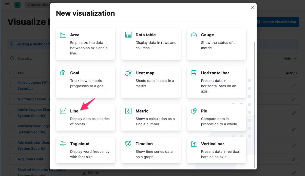This screenshot has width=305, height=176.
Task: Pick the Vertical bar visualization type
Action: 216,150
